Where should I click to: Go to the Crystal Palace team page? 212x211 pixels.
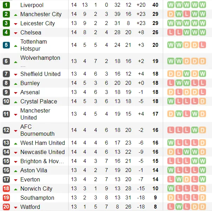(38, 101)
